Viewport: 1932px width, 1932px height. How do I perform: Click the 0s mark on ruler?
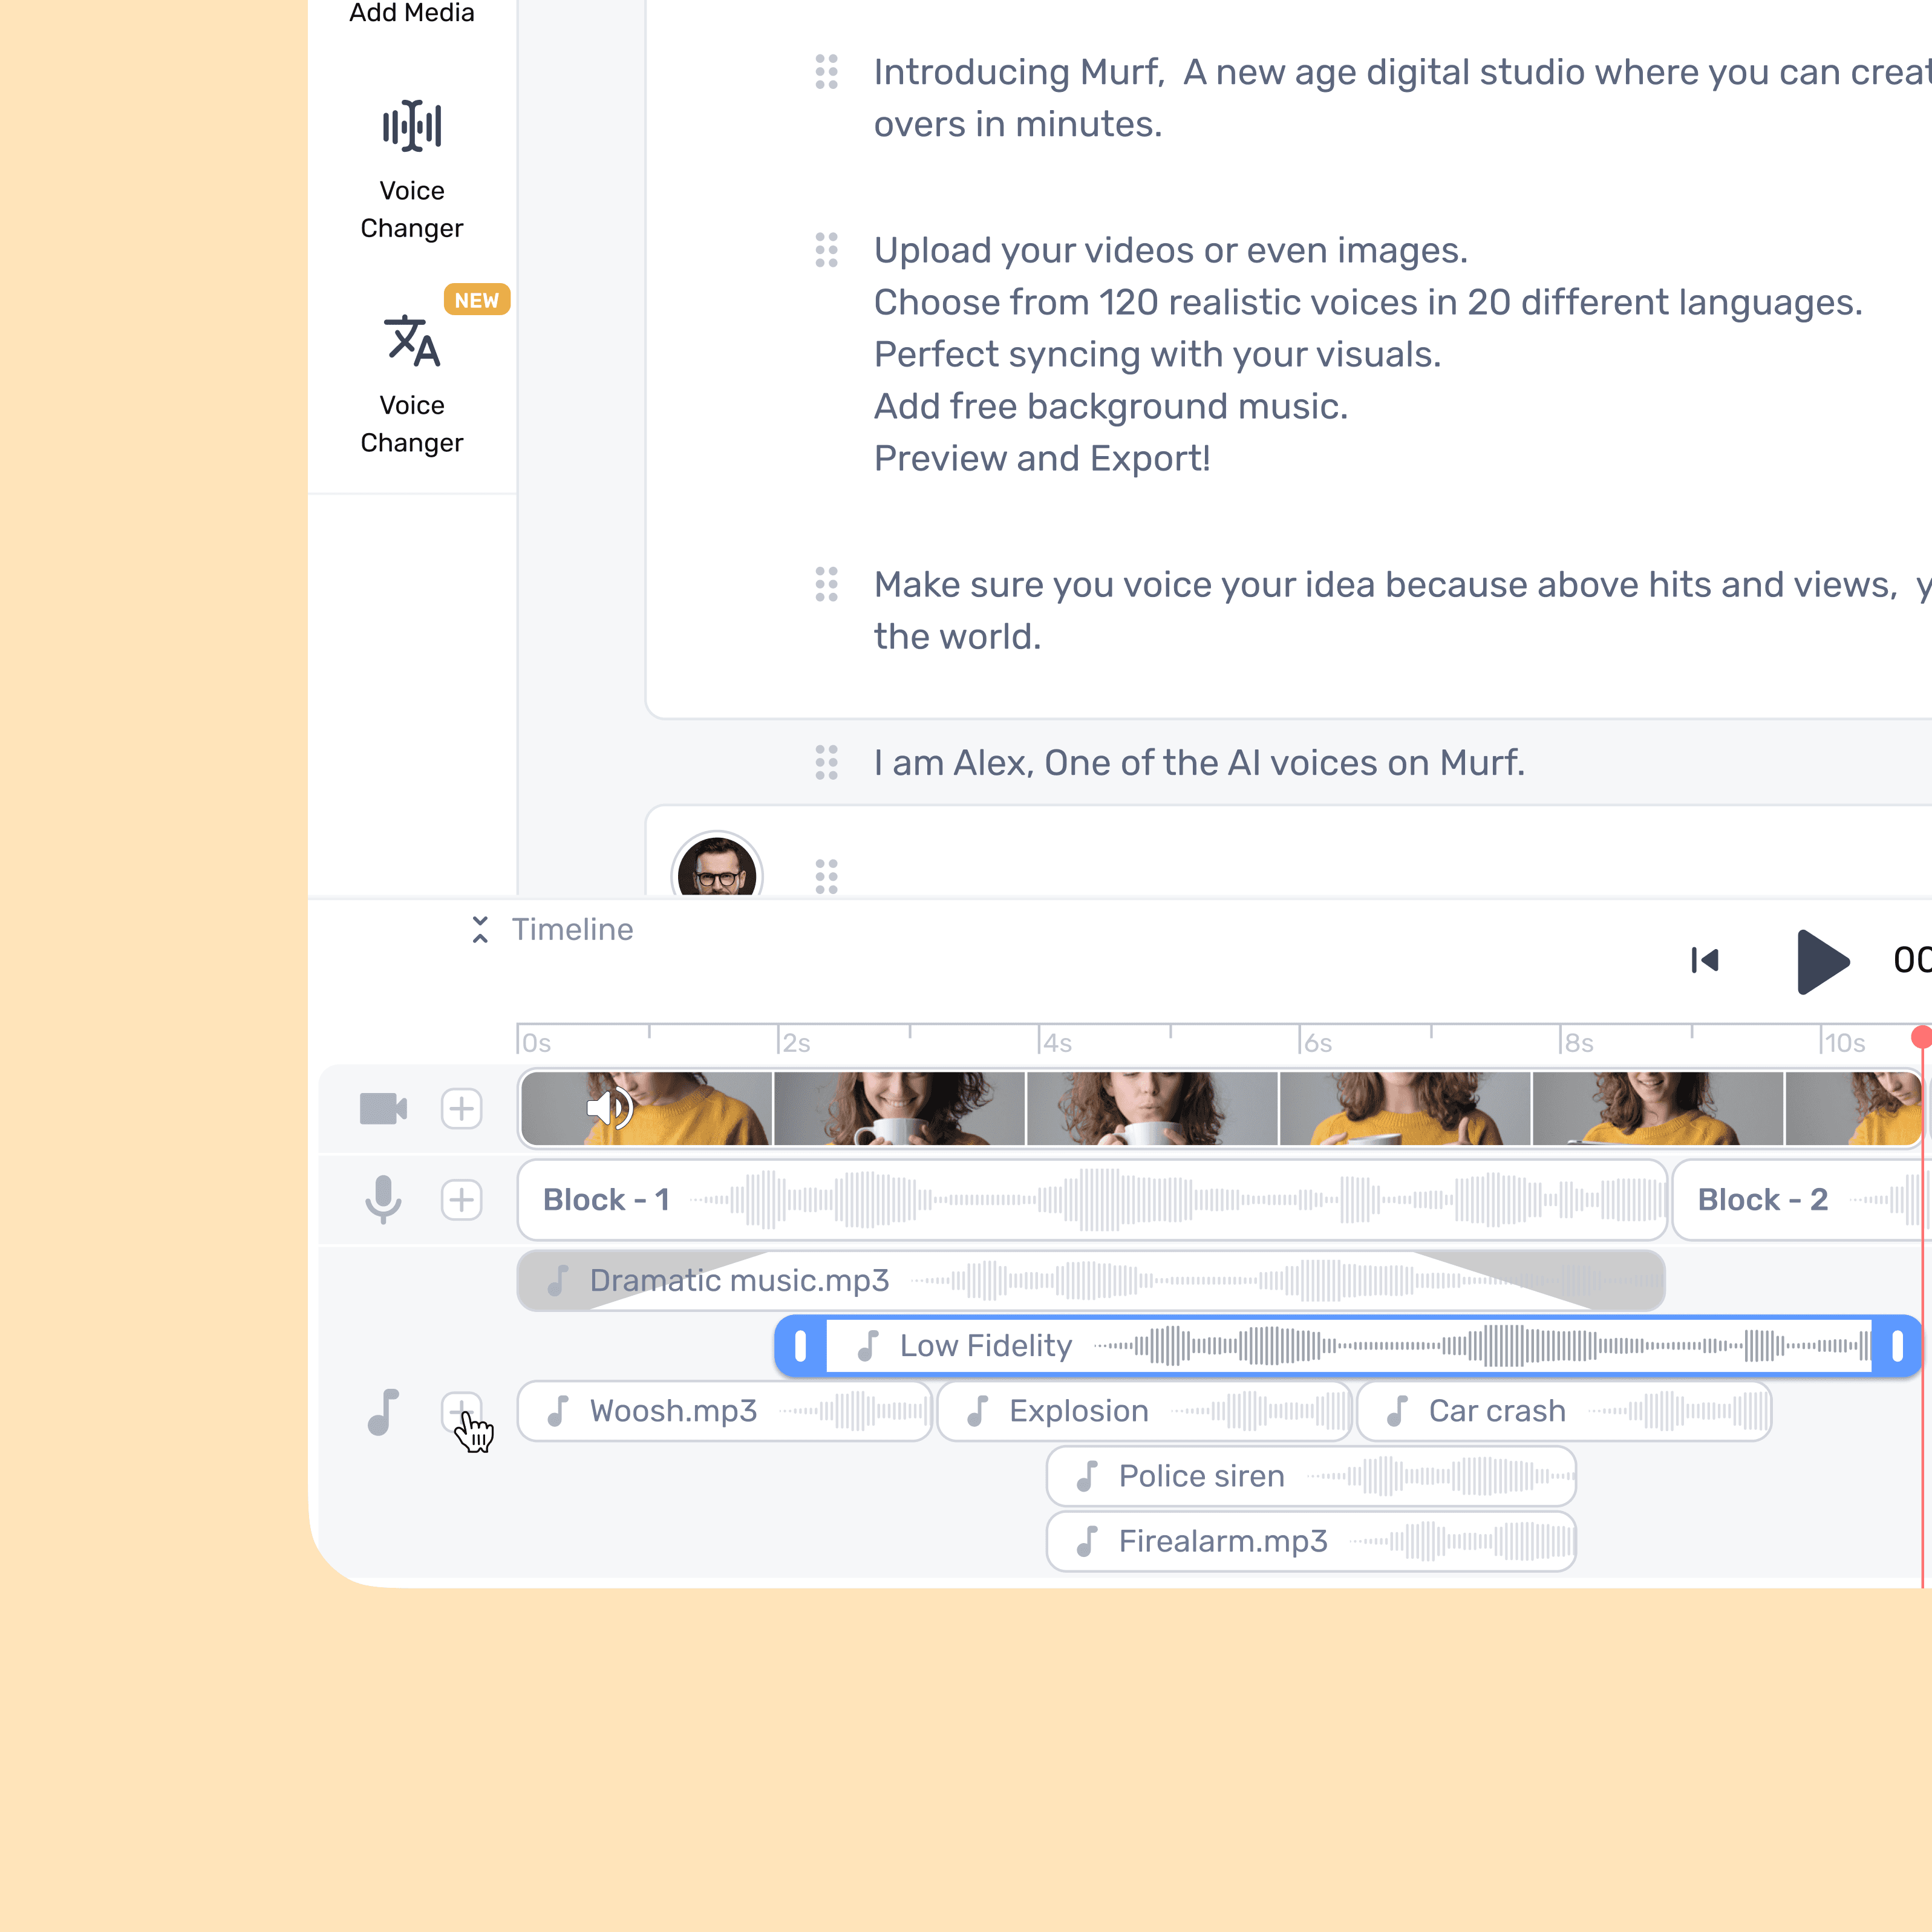coord(536,1043)
